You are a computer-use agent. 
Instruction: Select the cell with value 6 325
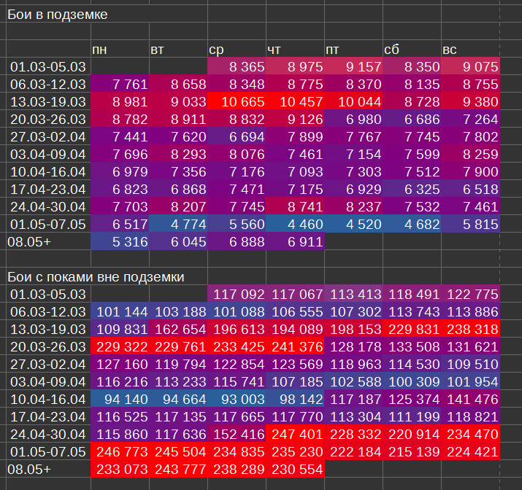(x=412, y=189)
